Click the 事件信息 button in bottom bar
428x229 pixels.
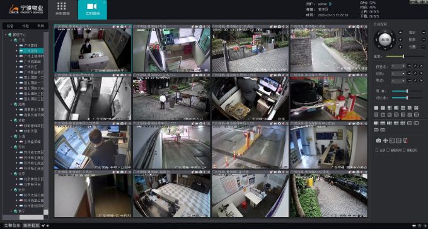point(31,225)
